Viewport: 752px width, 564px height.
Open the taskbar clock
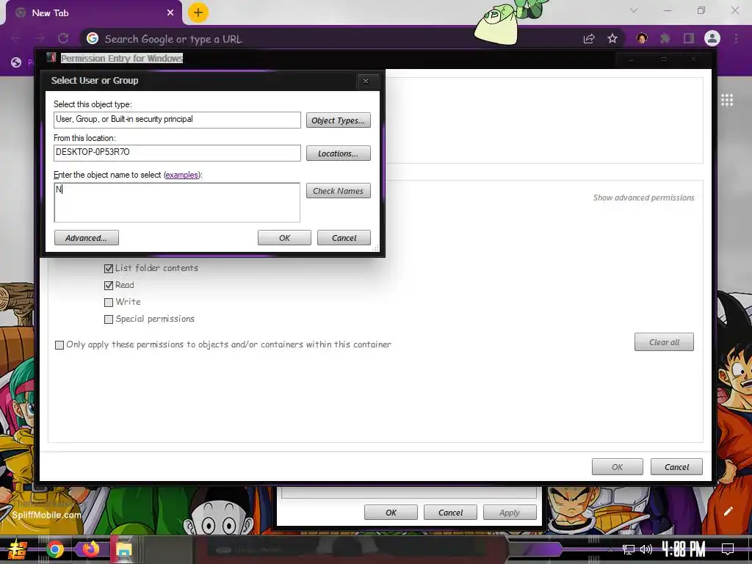click(x=684, y=549)
